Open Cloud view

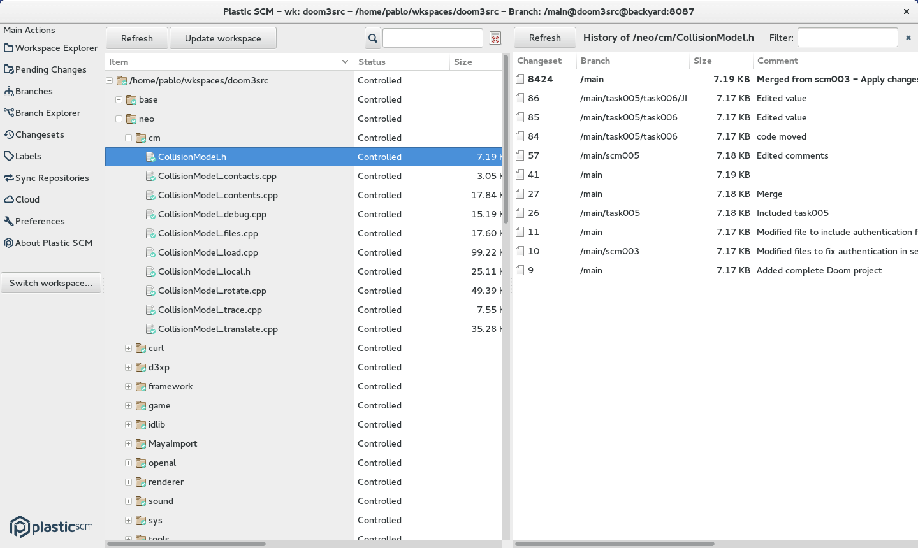click(x=22, y=199)
